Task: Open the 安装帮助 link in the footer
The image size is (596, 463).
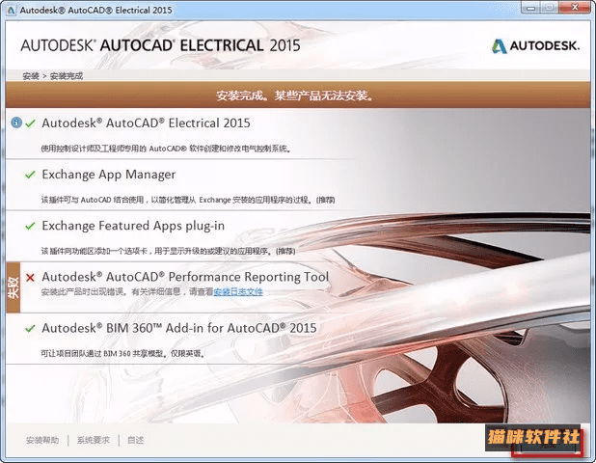Action: pos(42,440)
